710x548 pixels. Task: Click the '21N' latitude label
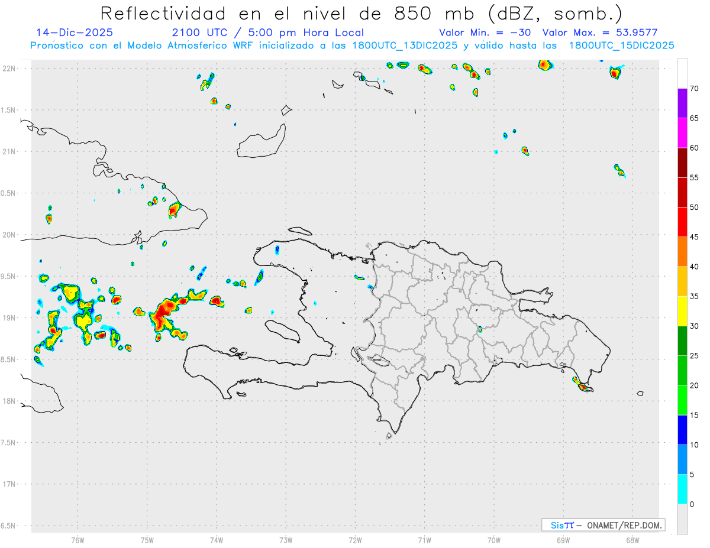(x=9, y=151)
